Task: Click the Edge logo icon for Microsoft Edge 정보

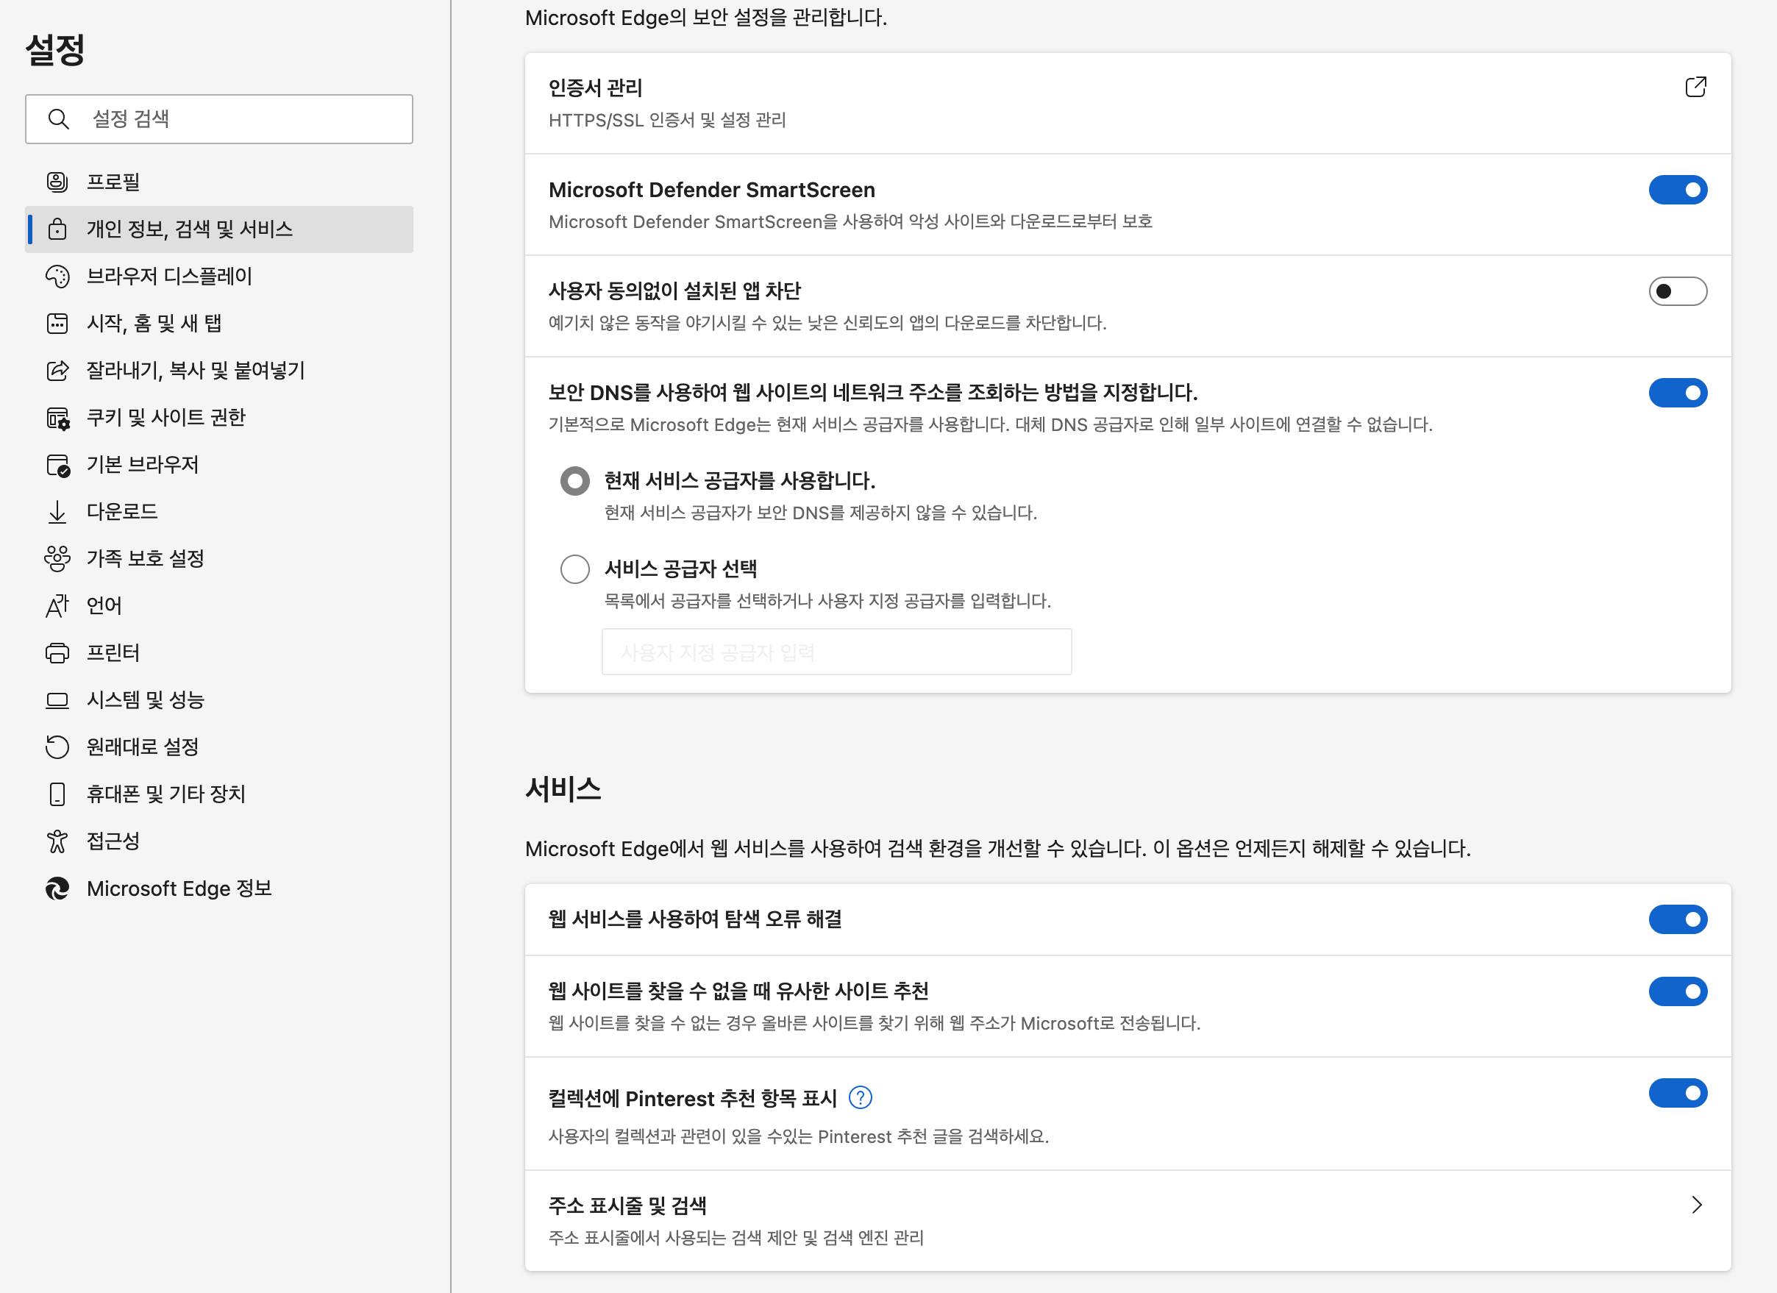Action: (57, 888)
